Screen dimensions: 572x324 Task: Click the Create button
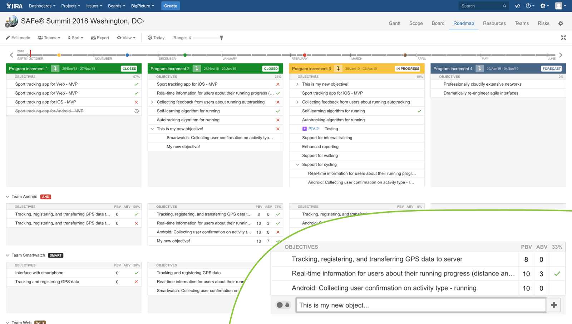171,6
